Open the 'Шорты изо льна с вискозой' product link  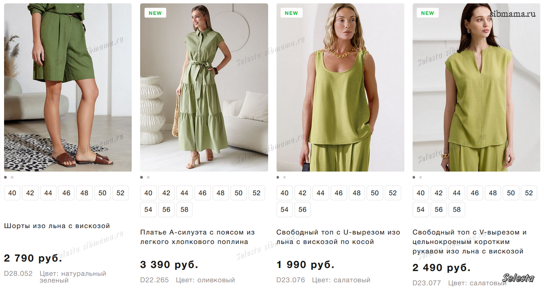(57, 226)
